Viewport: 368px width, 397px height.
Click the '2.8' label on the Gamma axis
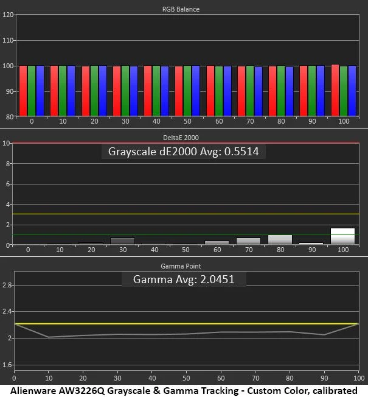point(7,286)
